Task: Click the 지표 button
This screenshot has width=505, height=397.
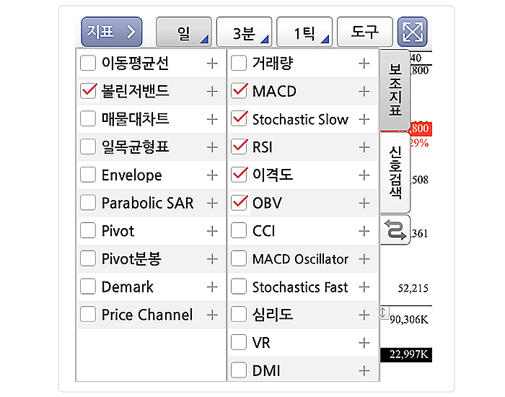Action: pyautogui.click(x=111, y=32)
